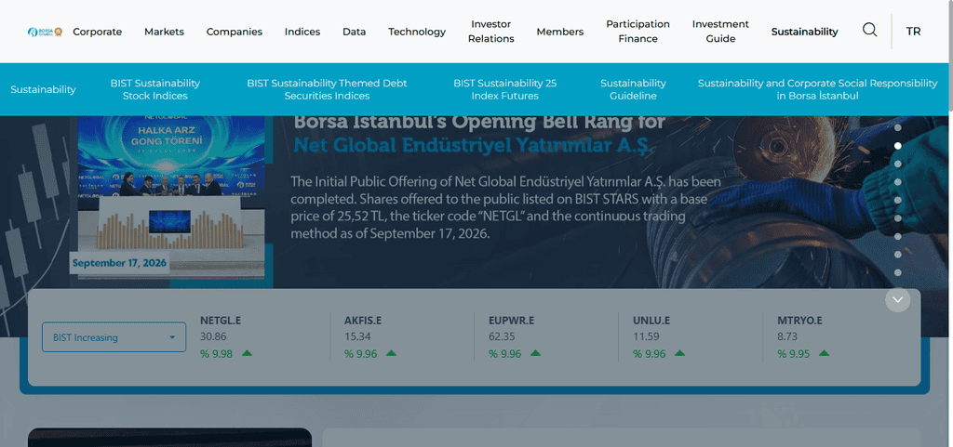953x447 pixels.
Task: Open the Corporate menu
Action: [97, 32]
